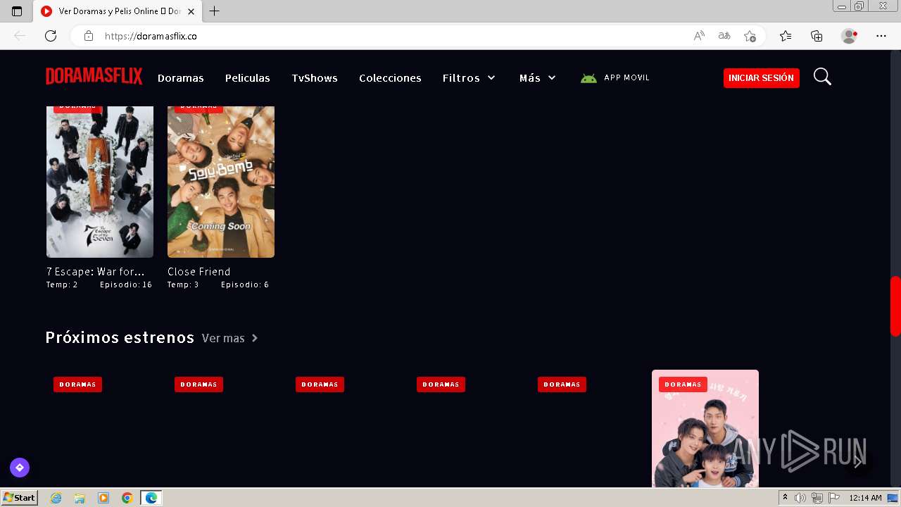
Task: Click the Windows Start button
Action: tap(20, 498)
